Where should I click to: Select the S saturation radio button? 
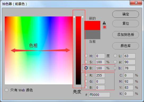[86, 62]
